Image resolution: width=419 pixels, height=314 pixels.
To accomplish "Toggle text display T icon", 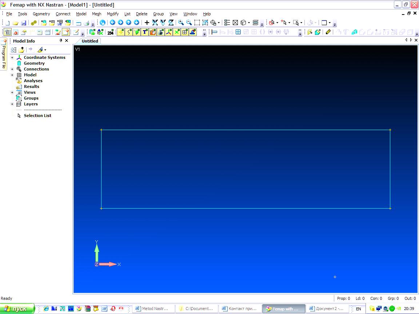I will tap(145, 32).
